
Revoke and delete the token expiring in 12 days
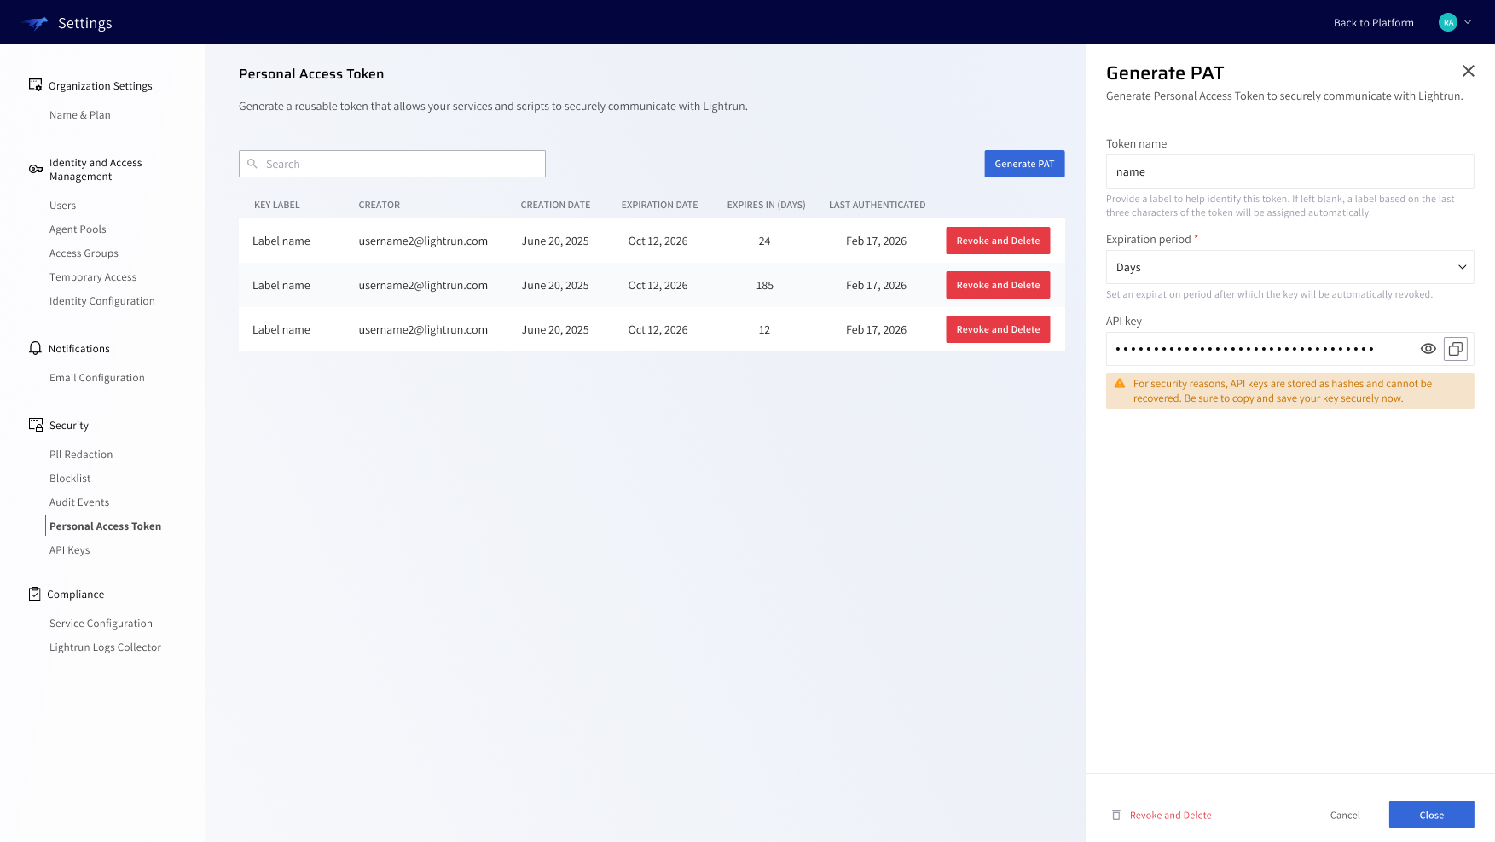[998, 329]
